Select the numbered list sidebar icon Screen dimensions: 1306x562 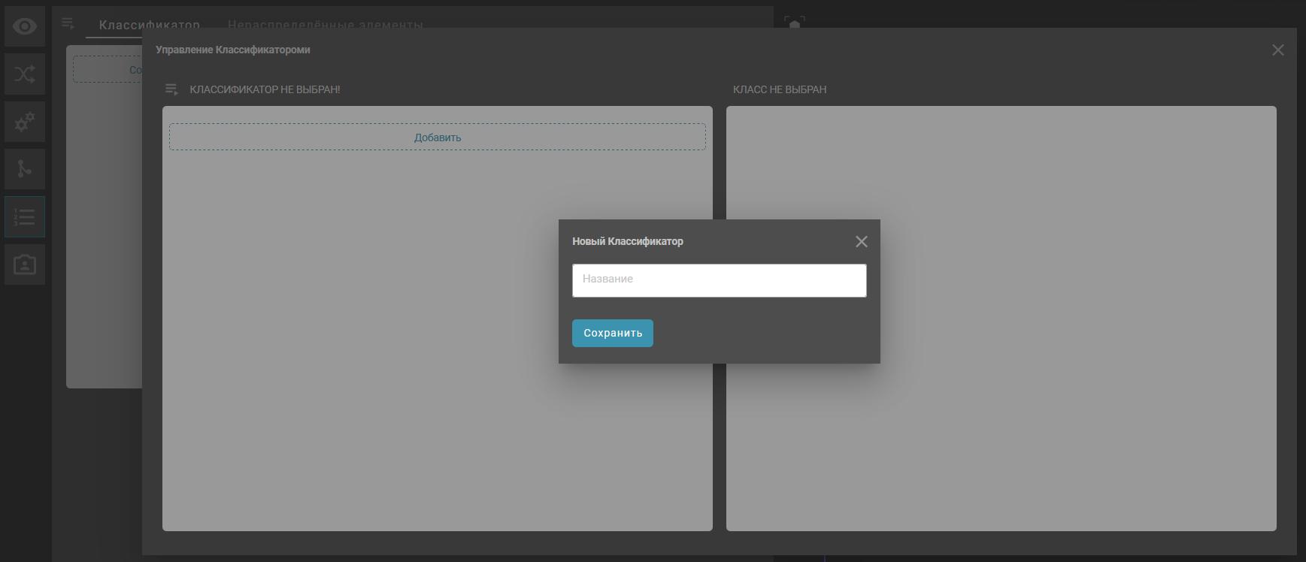25,217
